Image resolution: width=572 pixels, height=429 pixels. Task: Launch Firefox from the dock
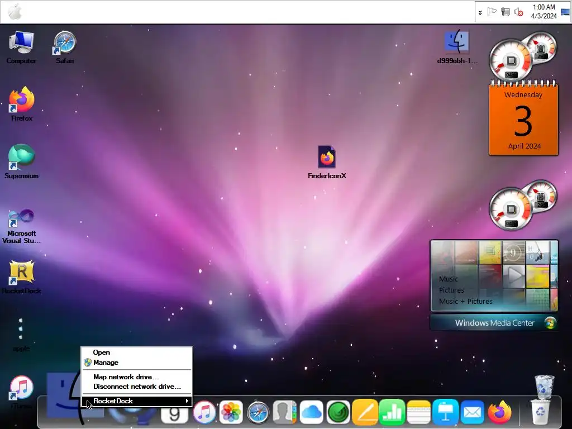[x=499, y=412]
